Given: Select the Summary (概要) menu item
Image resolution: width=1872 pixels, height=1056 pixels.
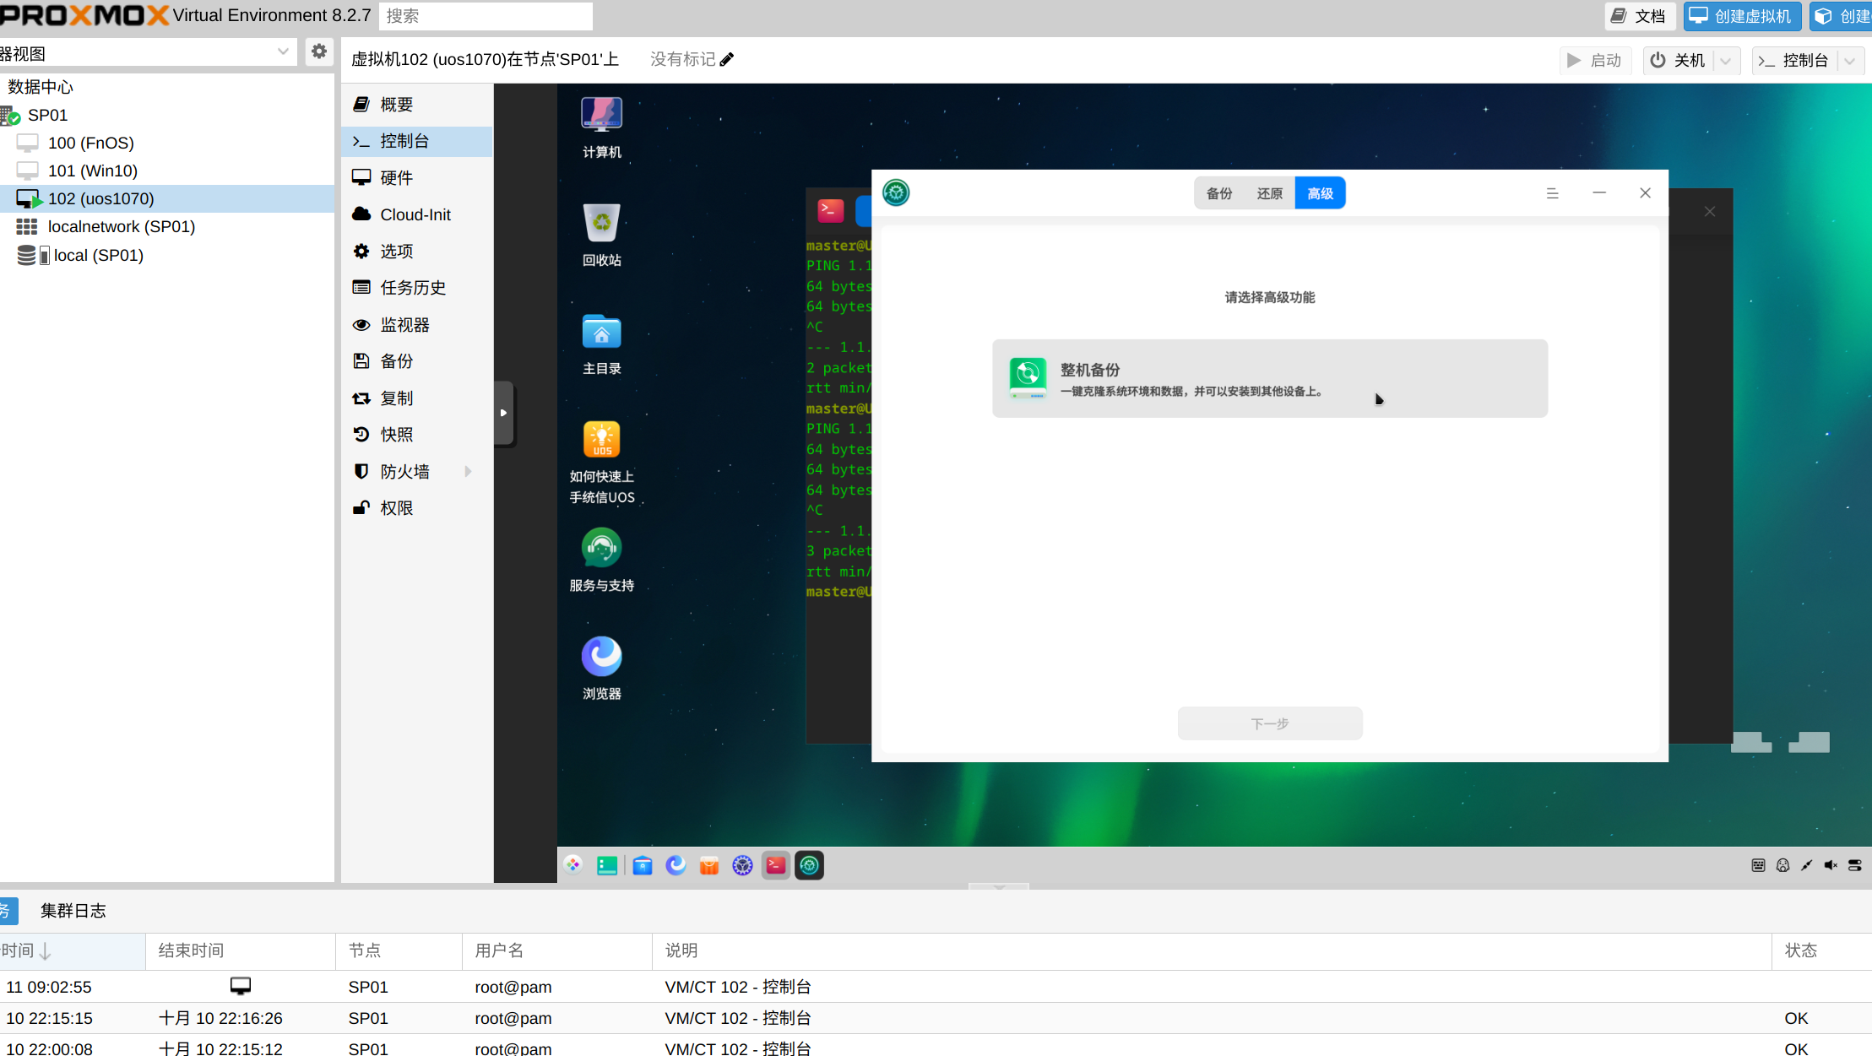Looking at the screenshot, I should 417,105.
